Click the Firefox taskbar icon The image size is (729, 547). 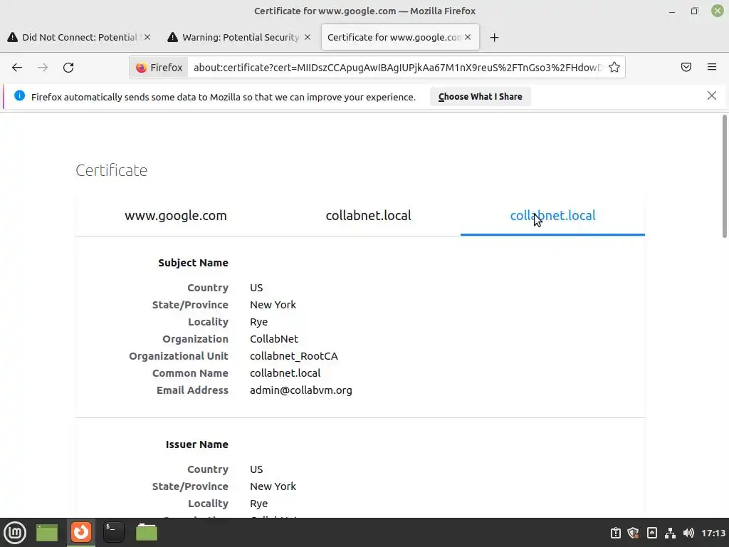tap(81, 533)
